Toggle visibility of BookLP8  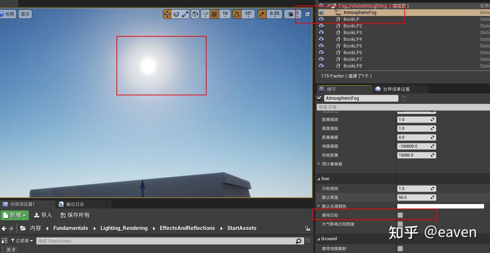[x=321, y=66]
